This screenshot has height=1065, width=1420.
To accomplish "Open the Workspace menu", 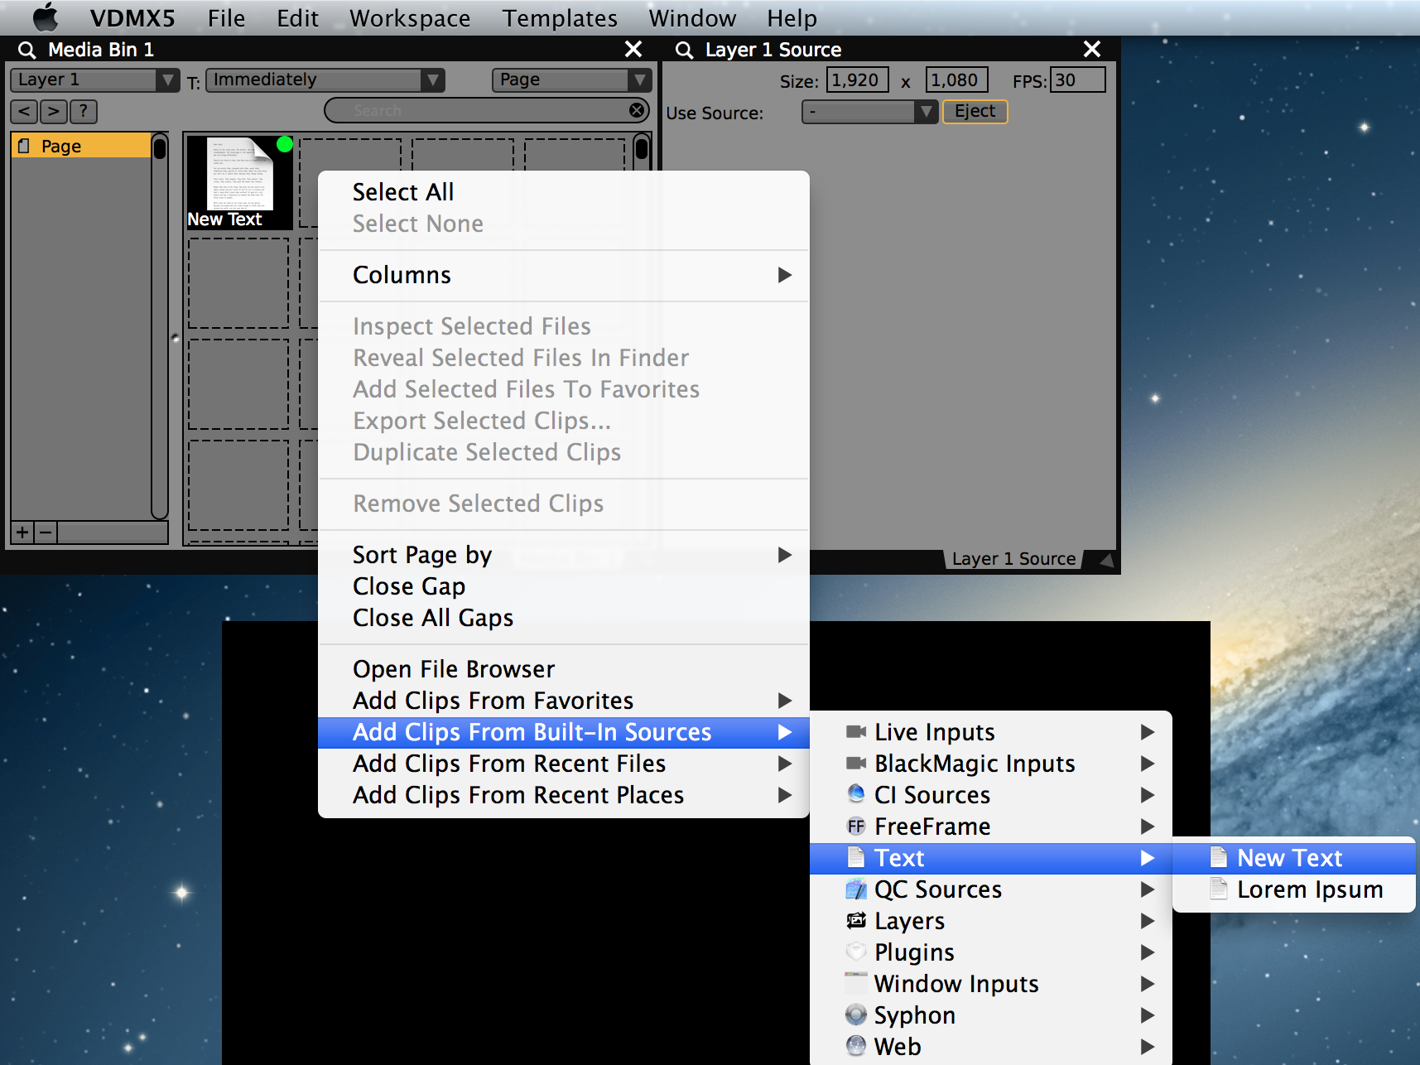I will coord(410,18).
